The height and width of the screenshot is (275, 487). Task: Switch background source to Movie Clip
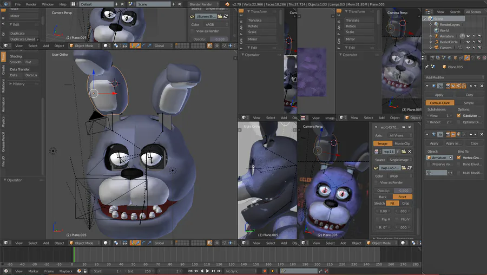[402, 143]
